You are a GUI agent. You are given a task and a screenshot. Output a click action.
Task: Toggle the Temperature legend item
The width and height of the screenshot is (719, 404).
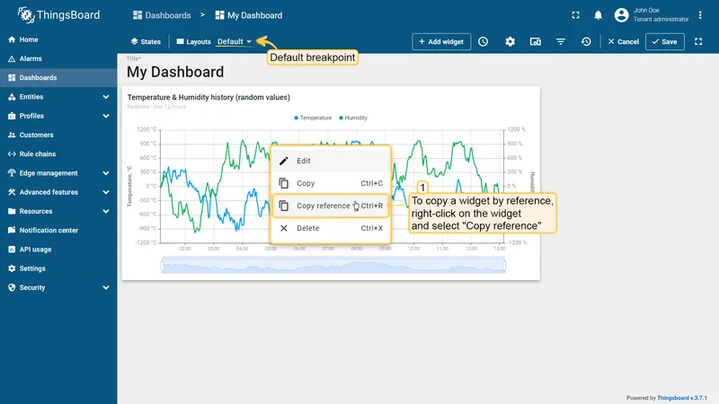[313, 118]
